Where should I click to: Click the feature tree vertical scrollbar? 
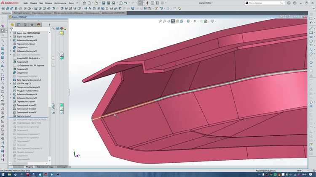coord(49,97)
